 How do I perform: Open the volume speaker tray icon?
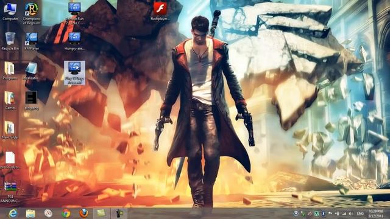pos(350,214)
